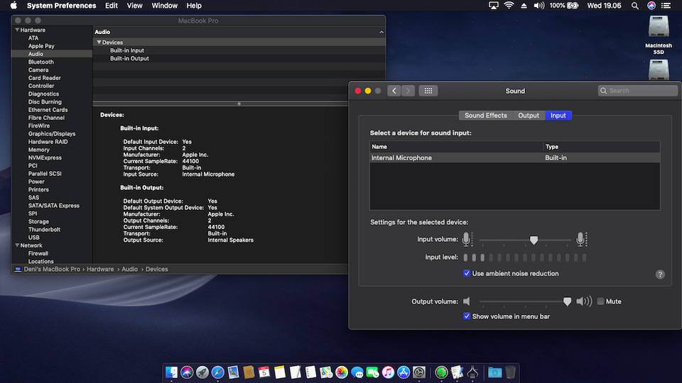Open the Sound help question mark

click(x=660, y=274)
